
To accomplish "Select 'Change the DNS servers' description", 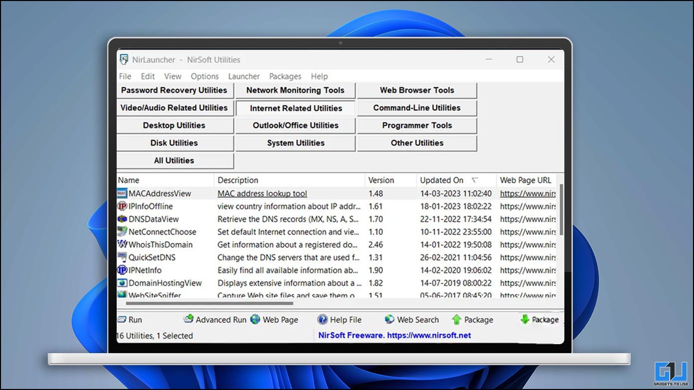I will pyautogui.click(x=288, y=258).
